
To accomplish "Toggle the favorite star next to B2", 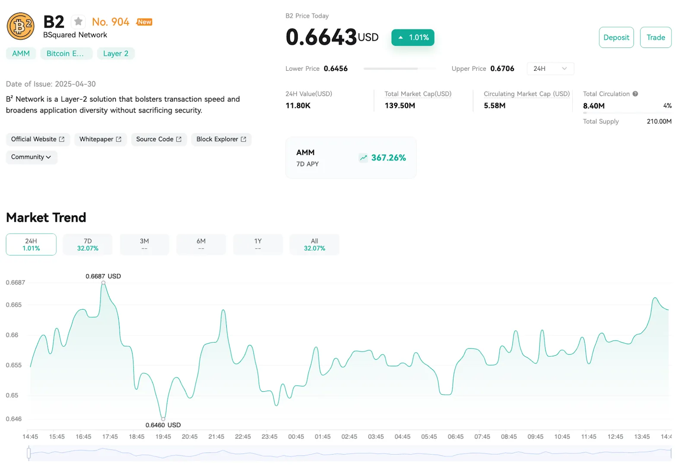I will pyautogui.click(x=78, y=21).
